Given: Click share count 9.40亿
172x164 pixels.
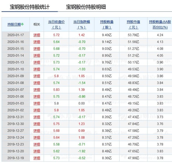Looking at the screenshot, I should [107, 35].
